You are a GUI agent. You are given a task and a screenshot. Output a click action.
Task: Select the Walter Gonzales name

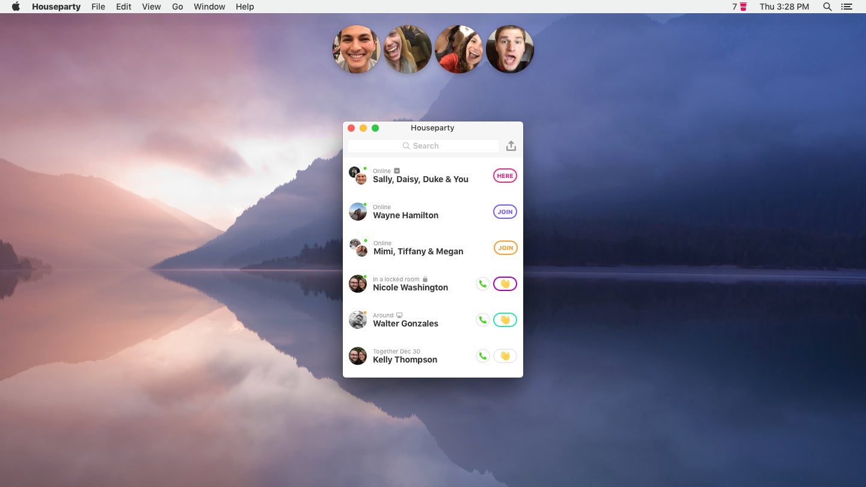pos(405,323)
